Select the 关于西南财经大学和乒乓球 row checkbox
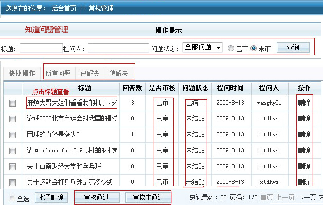 pos(12,167)
